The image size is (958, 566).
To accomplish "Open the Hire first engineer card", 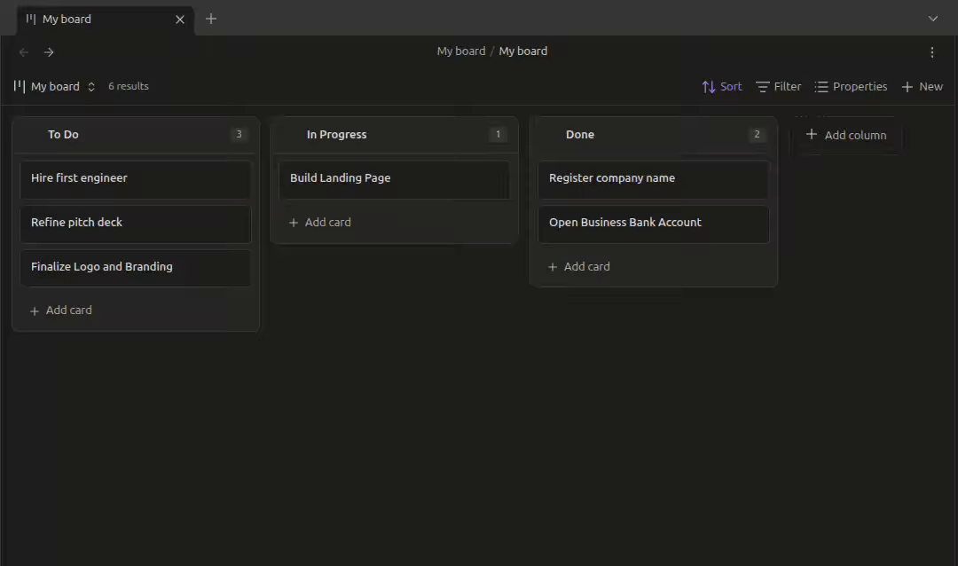I will tap(135, 178).
